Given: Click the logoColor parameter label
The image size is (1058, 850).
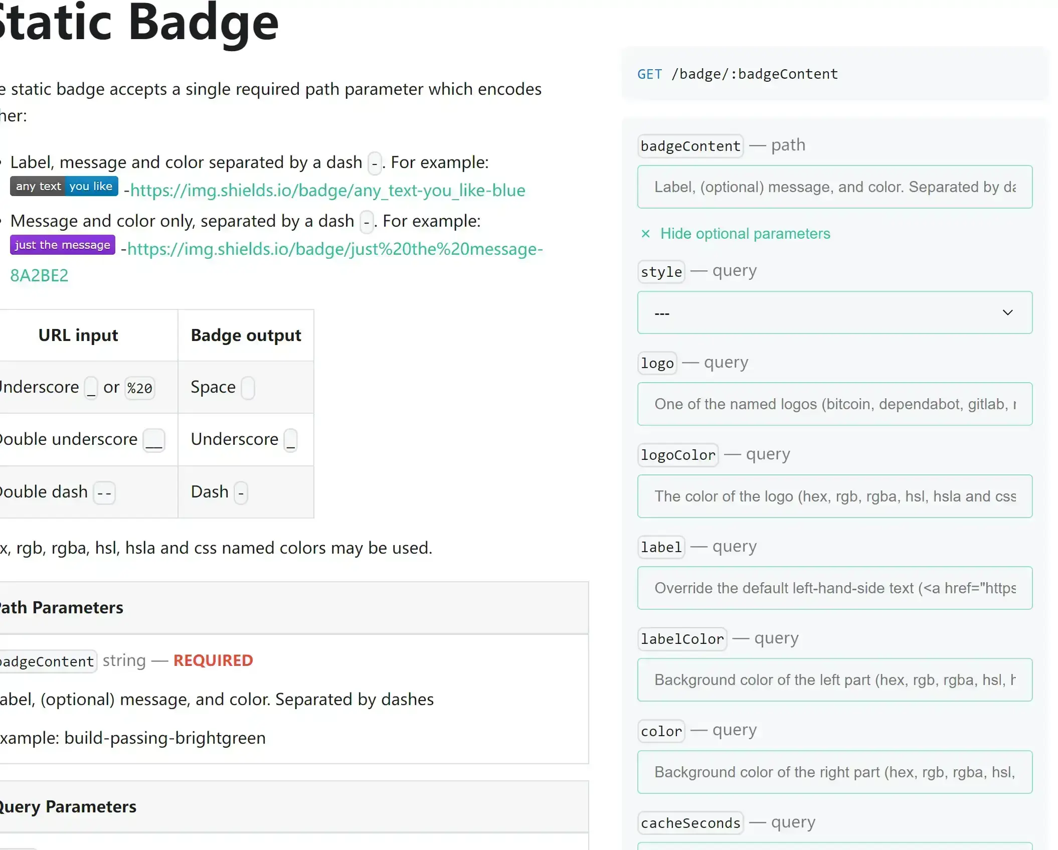Looking at the screenshot, I should point(678,455).
